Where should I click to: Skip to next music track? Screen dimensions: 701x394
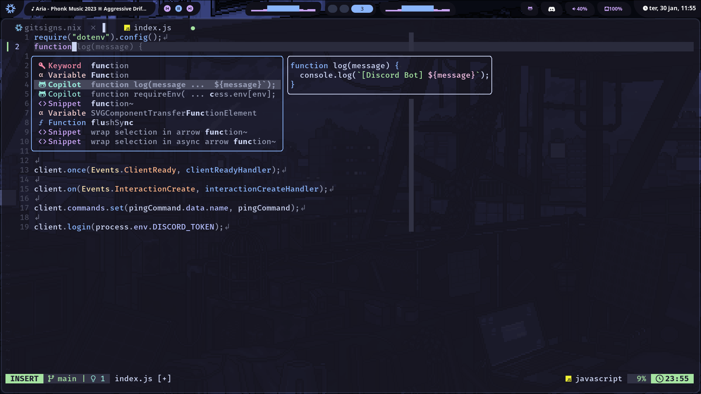pos(190,8)
